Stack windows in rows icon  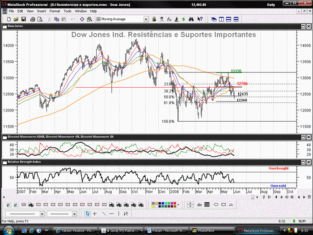(228, 19)
